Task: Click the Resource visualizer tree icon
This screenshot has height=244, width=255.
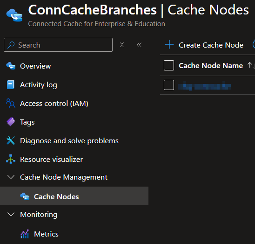Action: 11,159
